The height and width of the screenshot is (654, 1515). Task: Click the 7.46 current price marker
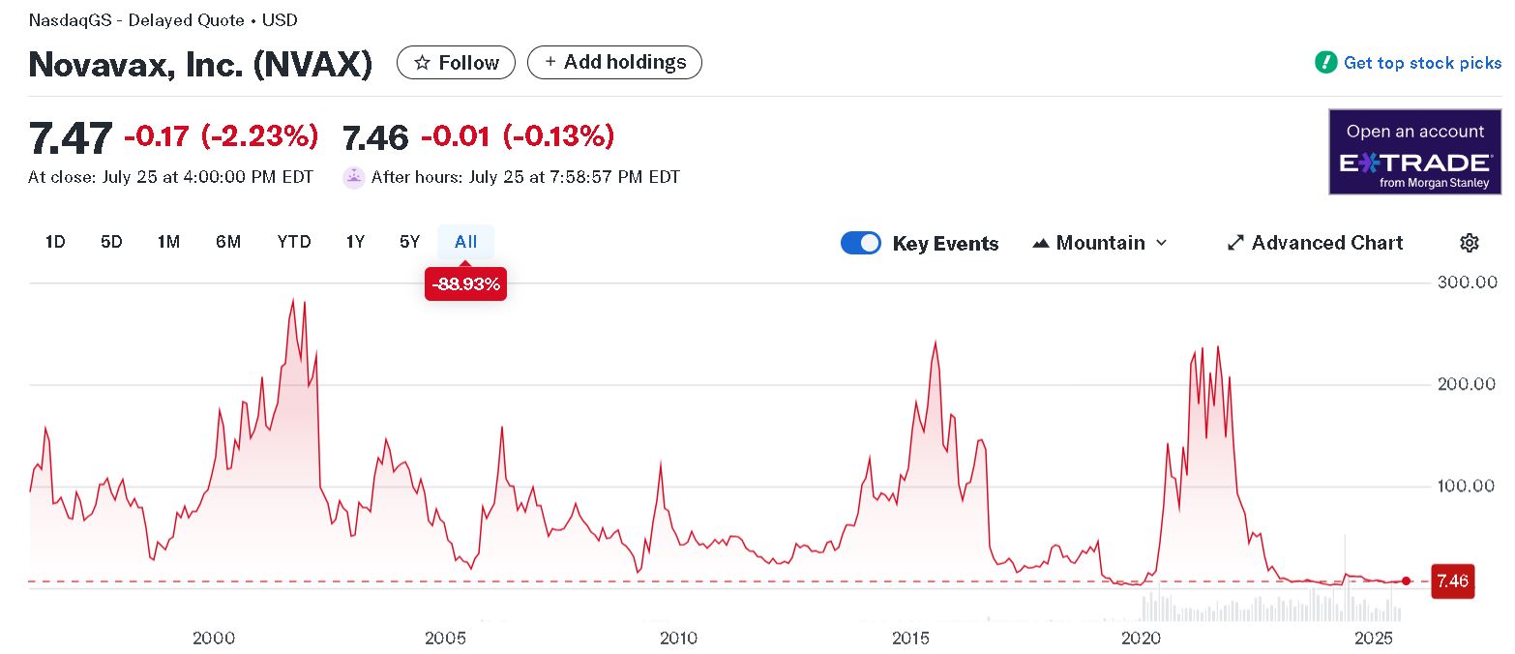point(1453,581)
